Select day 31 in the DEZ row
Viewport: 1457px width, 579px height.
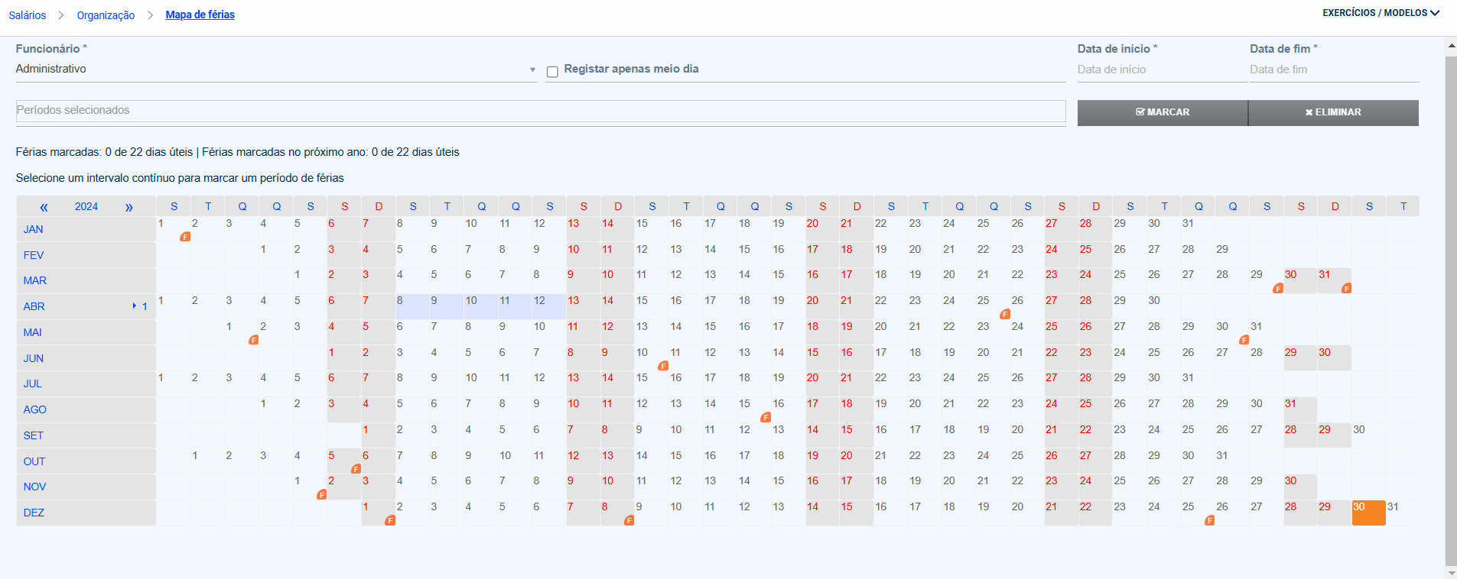tap(1403, 513)
